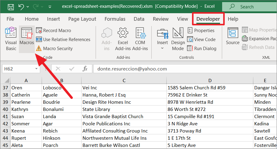The image size is (277, 149).
Task: Open the Macros dialog
Action: tap(27, 39)
